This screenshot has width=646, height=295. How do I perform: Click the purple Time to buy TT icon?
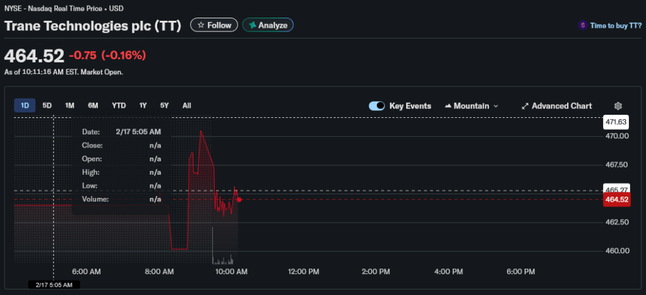coord(583,25)
